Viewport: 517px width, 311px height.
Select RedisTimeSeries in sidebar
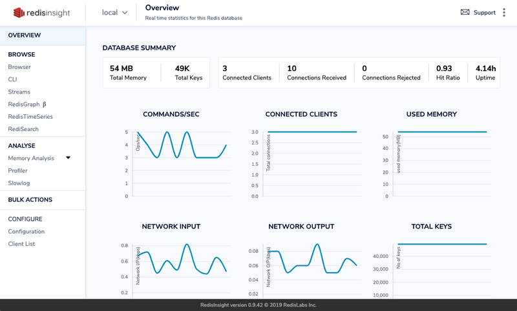(30, 117)
